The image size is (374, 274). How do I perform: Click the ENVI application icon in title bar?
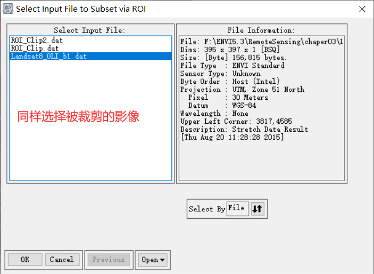[7, 8]
